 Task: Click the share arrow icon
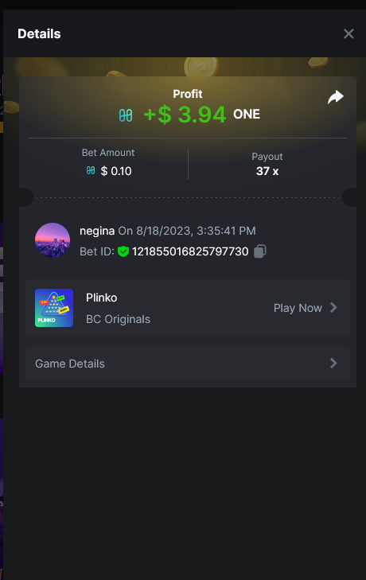pos(336,97)
